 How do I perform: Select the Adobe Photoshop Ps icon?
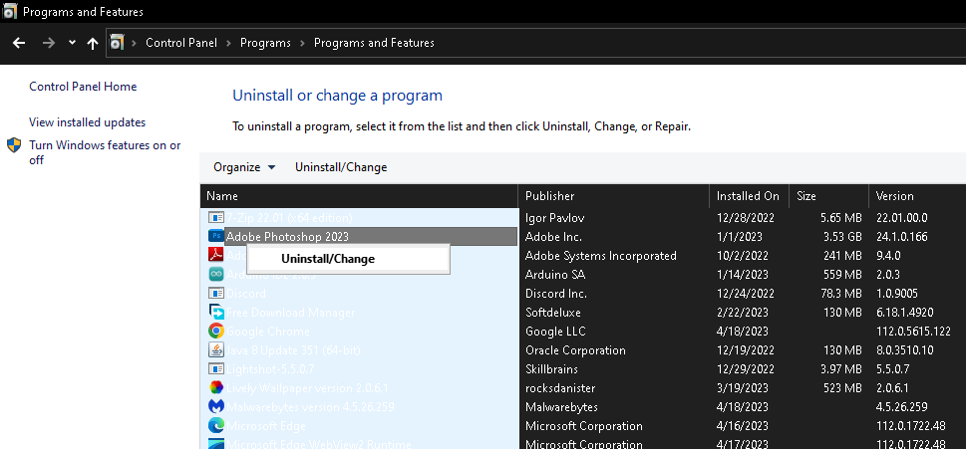[x=215, y=236]
